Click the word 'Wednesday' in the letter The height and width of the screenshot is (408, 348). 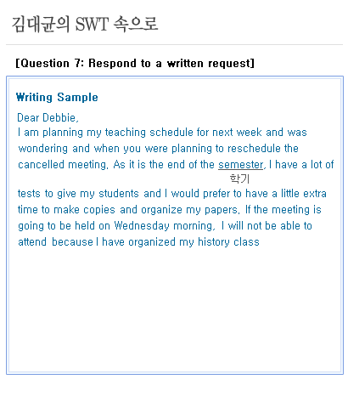tap(142, 226)
